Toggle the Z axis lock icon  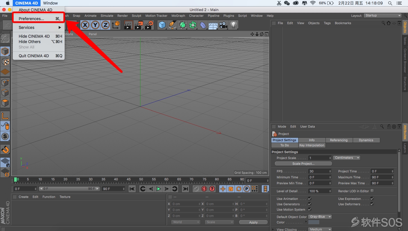point(105,25)
